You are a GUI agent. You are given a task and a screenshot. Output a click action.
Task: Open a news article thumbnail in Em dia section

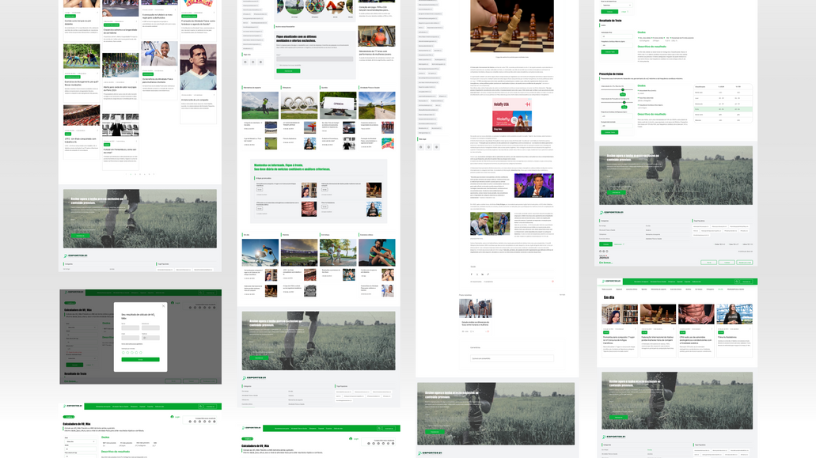[x=620, y=314]
